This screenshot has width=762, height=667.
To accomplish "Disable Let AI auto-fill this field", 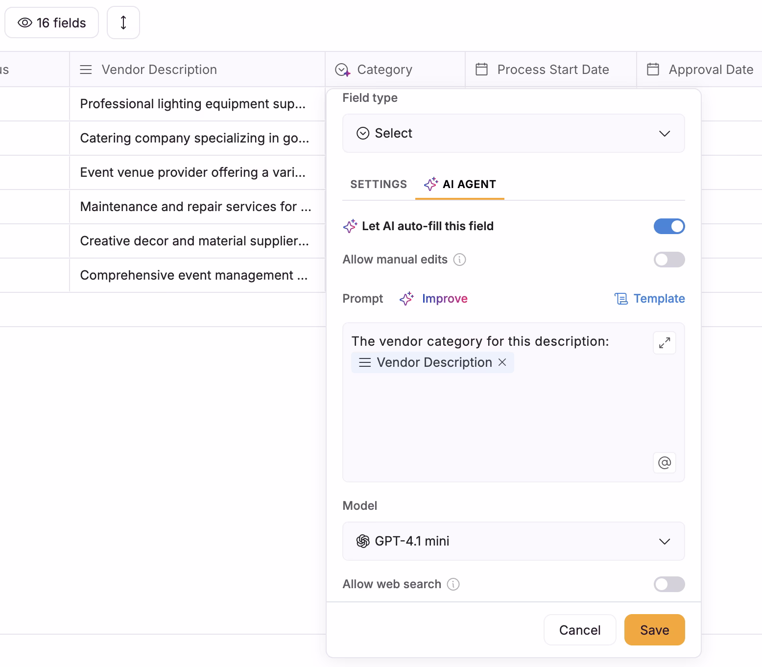I will tap(669, 226).
